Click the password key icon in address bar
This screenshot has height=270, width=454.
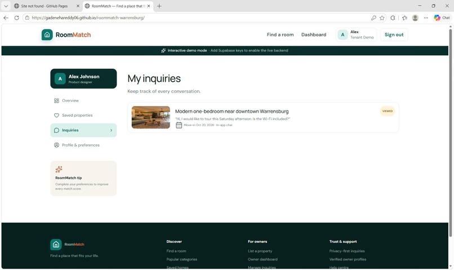373,17
